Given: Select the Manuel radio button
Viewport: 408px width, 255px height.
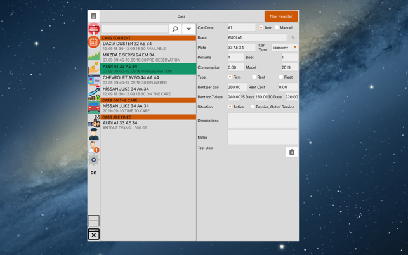Looking at the screenshot, I should [x=277, y=27].
